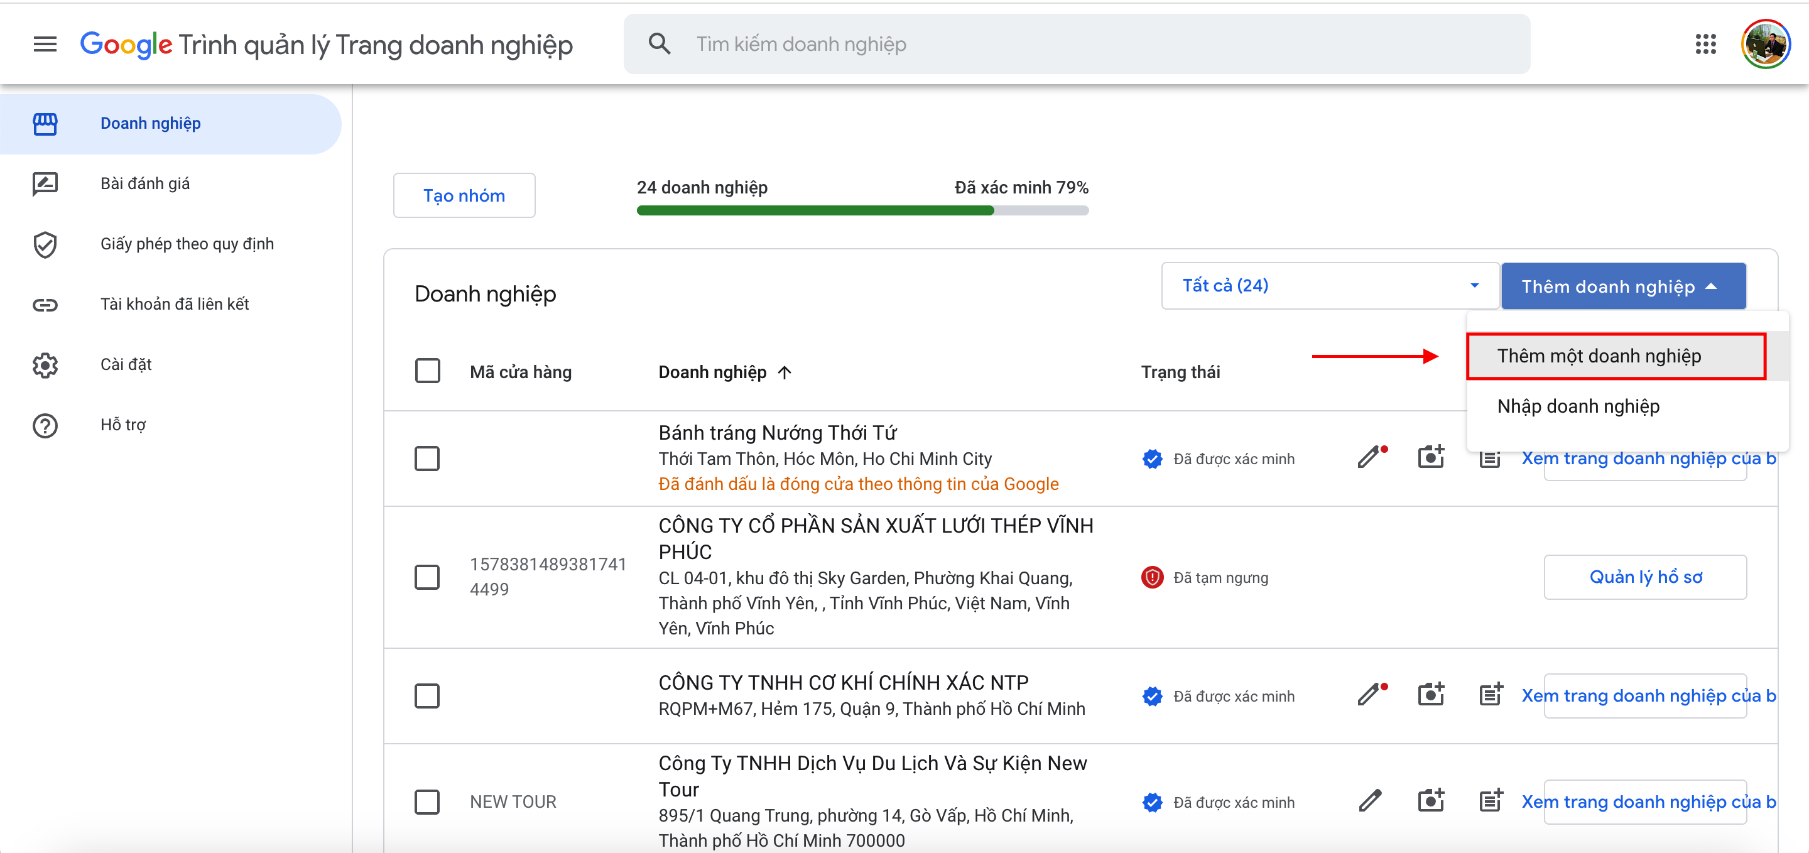Click the Trạng thái column header
This screenshot has width=1809, height=853.
tap(1180, 372)
